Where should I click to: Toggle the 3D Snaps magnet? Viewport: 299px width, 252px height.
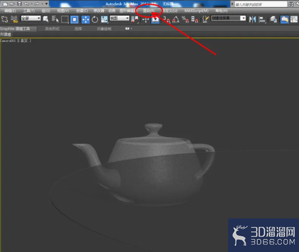pos(166,19)
